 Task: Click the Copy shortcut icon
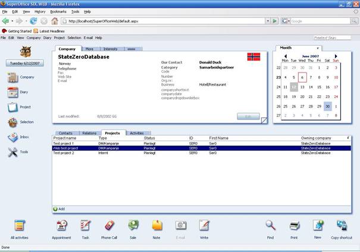342,225
